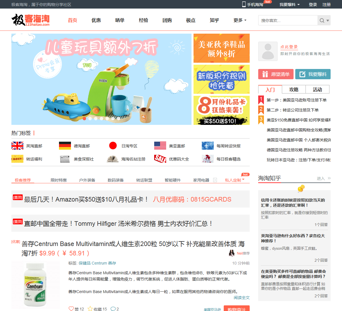The width and height of the screenshot is (342, 311).
Task: Click the 愿望清单 button
Action: pyautogui.click(x=276, y=74)
